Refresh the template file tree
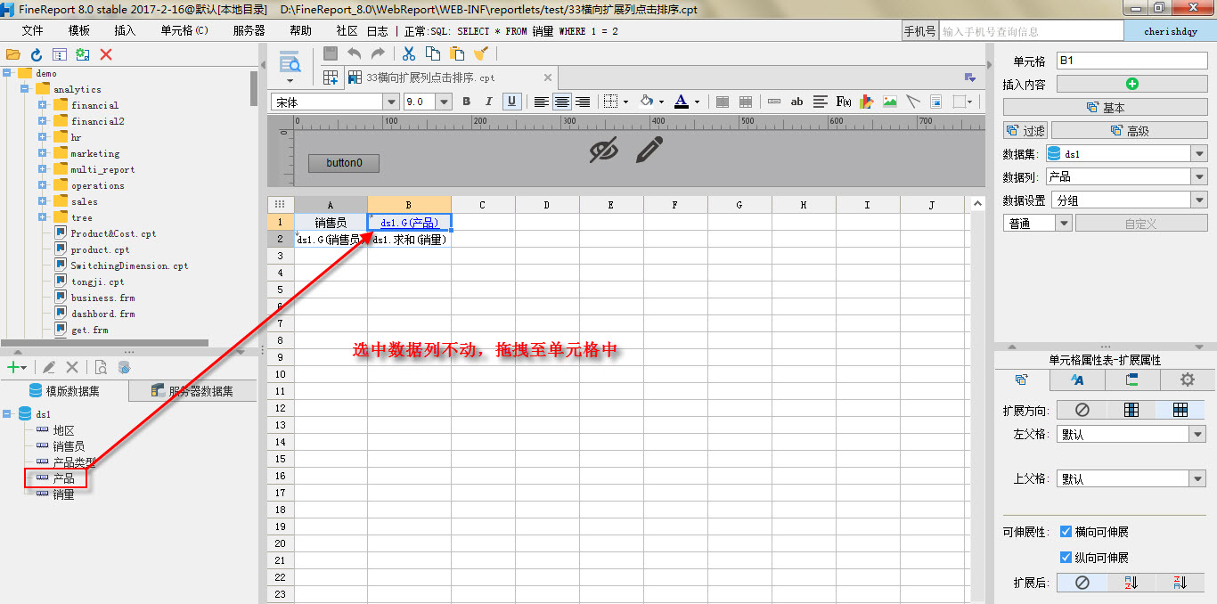This screenshot has height=604, width=1217. click(x=37, y=54)
